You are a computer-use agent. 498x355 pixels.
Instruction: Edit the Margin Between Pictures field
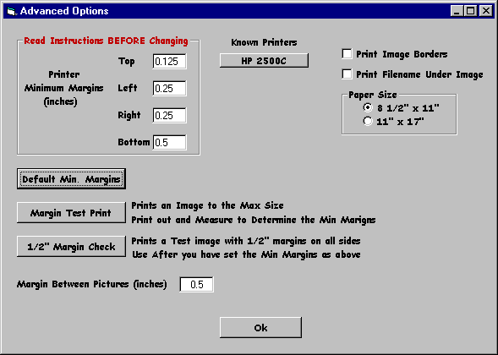tap(197, 284)
